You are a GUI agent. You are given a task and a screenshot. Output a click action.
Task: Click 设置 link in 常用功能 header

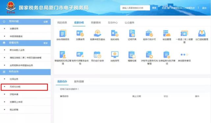click(46, 22)
